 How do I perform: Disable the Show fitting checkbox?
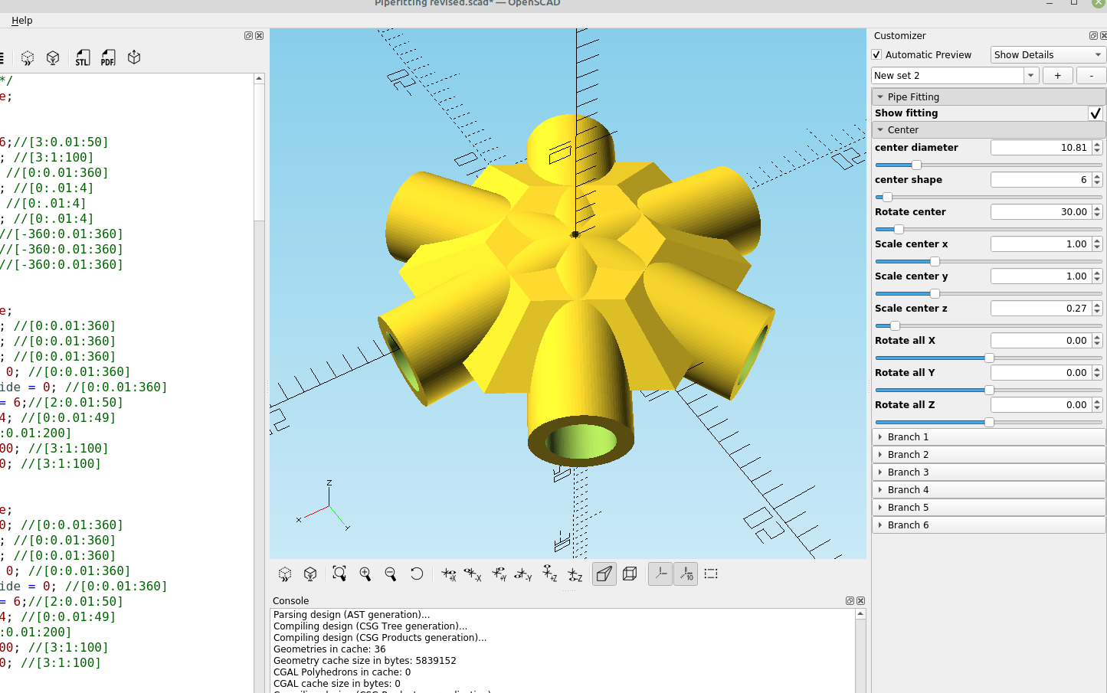click(x=1096, y=113)
